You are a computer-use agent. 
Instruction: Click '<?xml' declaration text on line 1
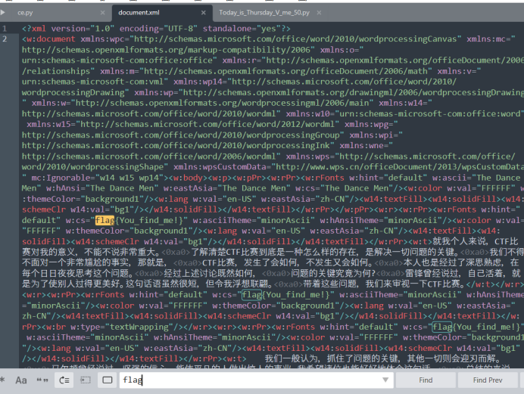[34, 29]
